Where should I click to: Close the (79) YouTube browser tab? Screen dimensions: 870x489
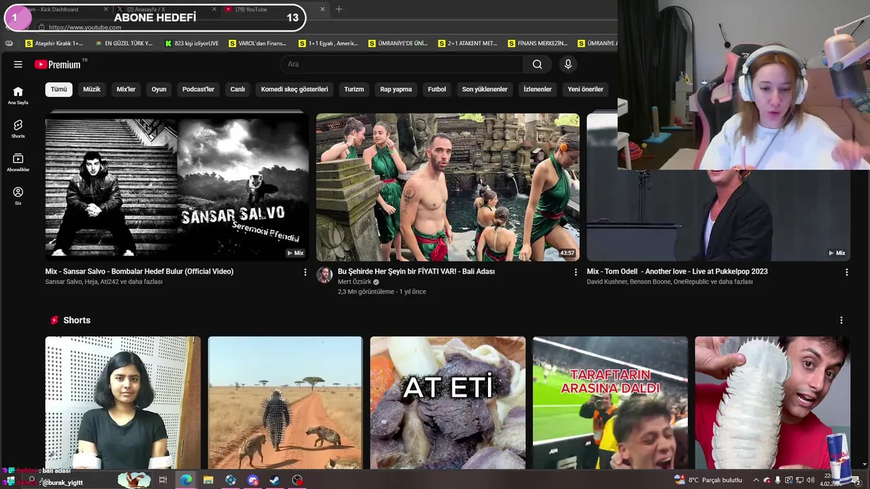[x=322, y=9]
